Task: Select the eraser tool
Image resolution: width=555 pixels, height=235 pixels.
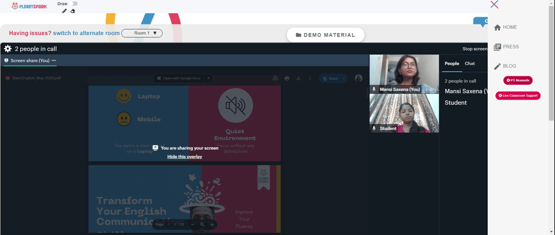Action: (73, 11)
